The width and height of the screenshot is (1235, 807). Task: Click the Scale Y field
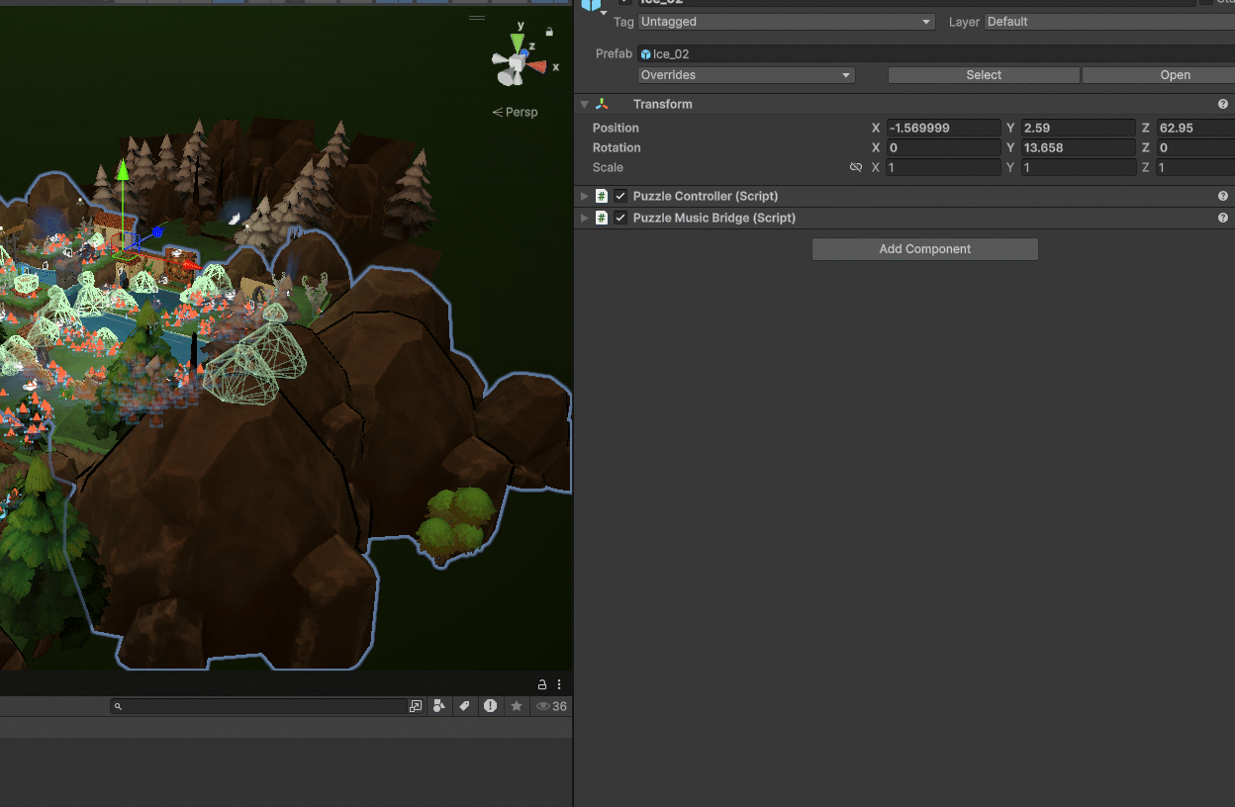pyautogui.click(x=1079, y=167)
